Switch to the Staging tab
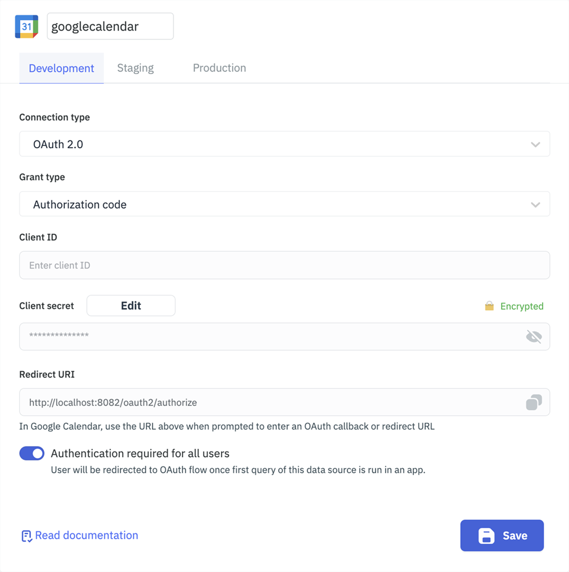 pos(135,68)
